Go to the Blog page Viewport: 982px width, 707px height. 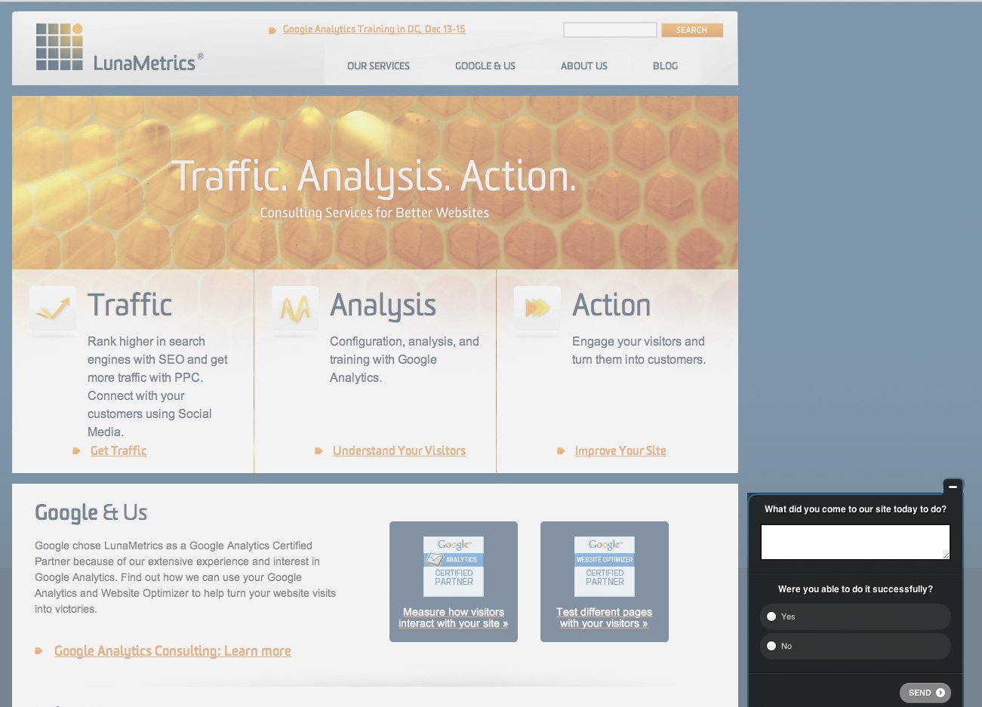point(665,66)
